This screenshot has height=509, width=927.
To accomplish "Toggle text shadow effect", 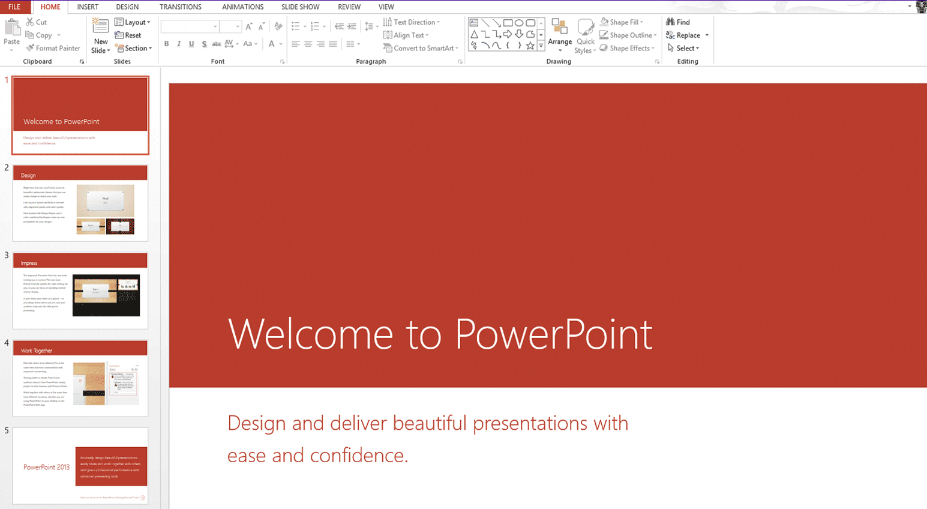I will click(204, 44).
